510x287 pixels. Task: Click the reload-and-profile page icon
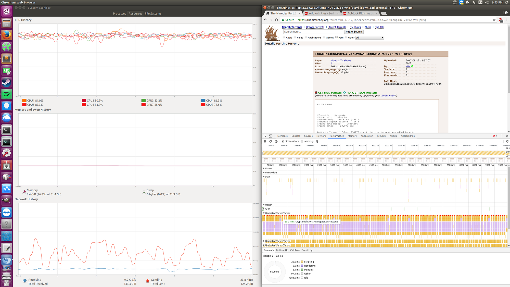point(271,141)
